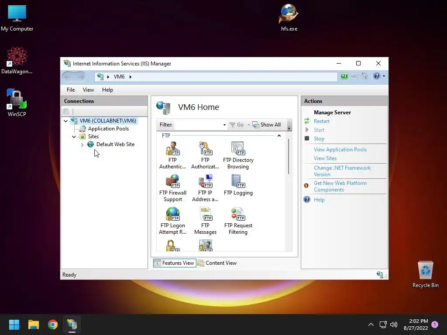Click the Home toolbar icon
This screenshot has width=447, height=335.
coord(364,76)
